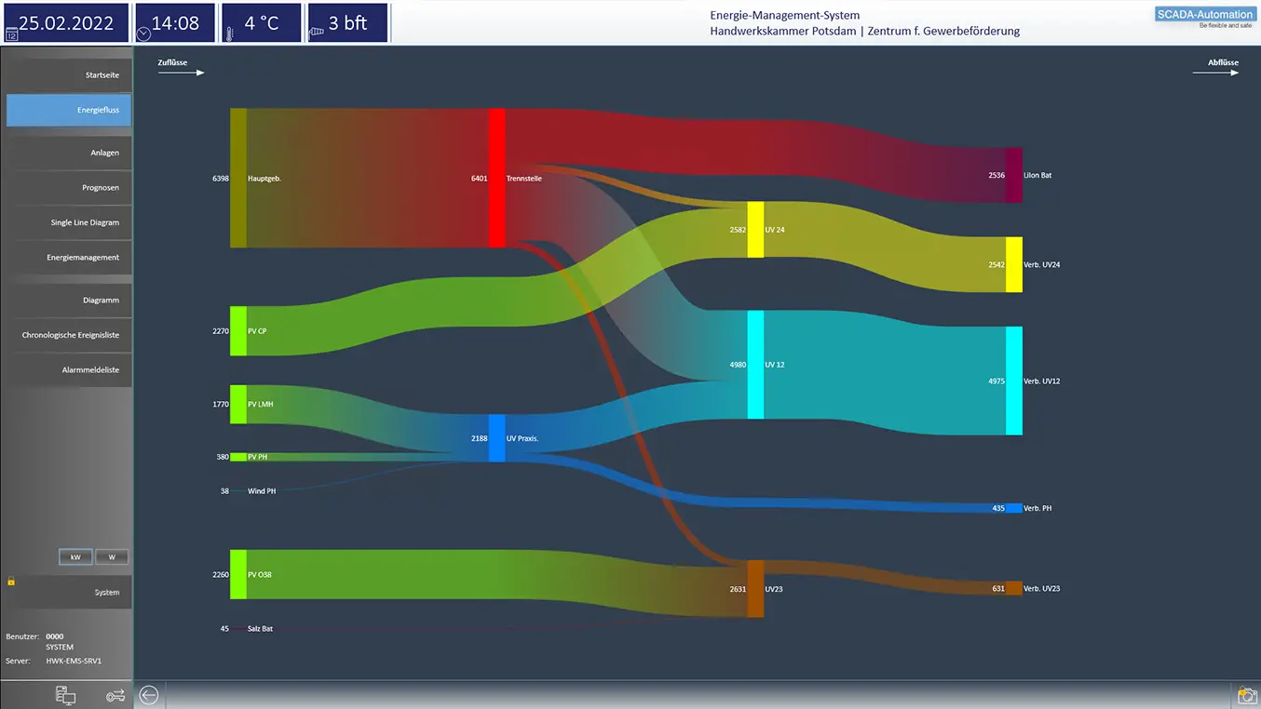The height and width of the screenshot is (709, 1261).
Task: Select the green PV O38 source bar
Action: pos(238,574)
